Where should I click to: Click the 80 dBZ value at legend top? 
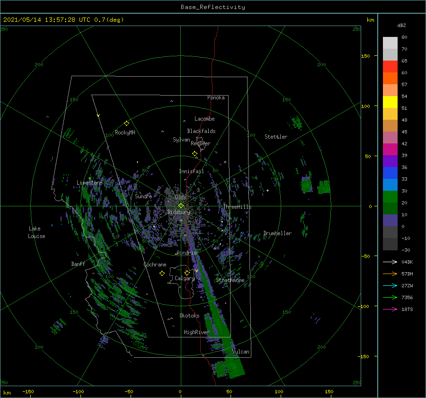pyautogui.click(x=404, y=37)
